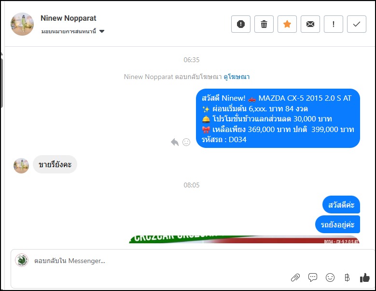Select the MAZDA CX-5 2015 promo message bubble

[278, 119]
